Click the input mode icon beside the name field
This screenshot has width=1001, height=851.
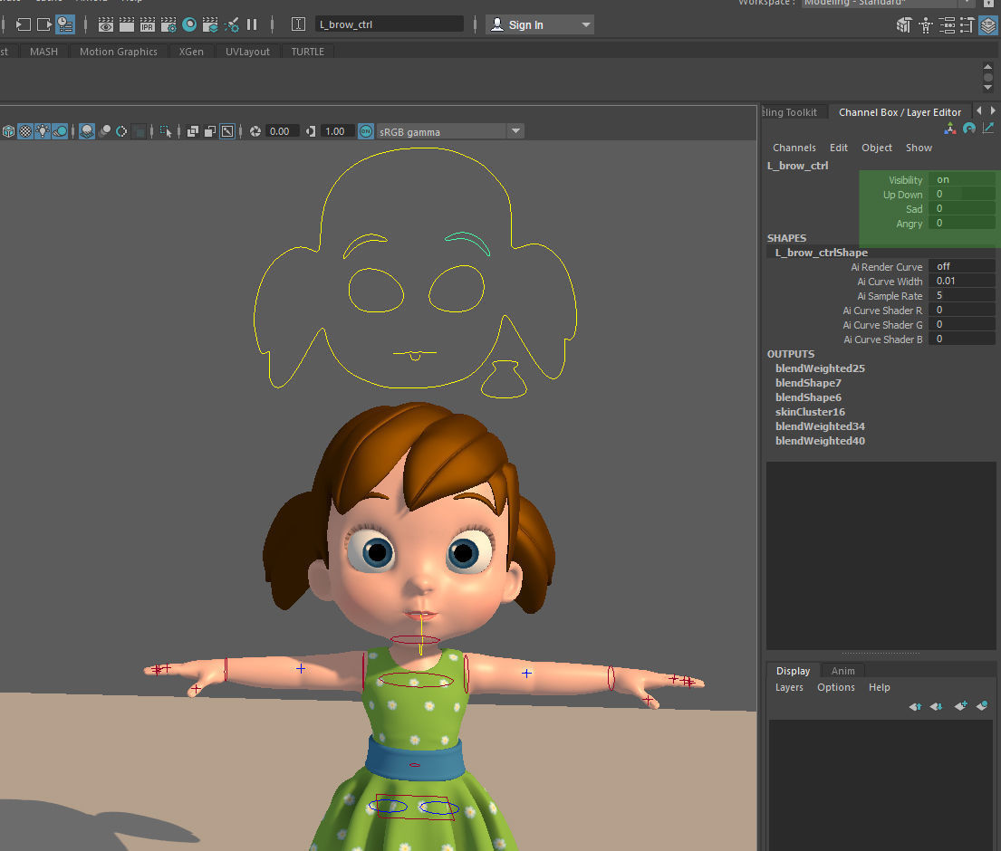click(x=298, y=24)
